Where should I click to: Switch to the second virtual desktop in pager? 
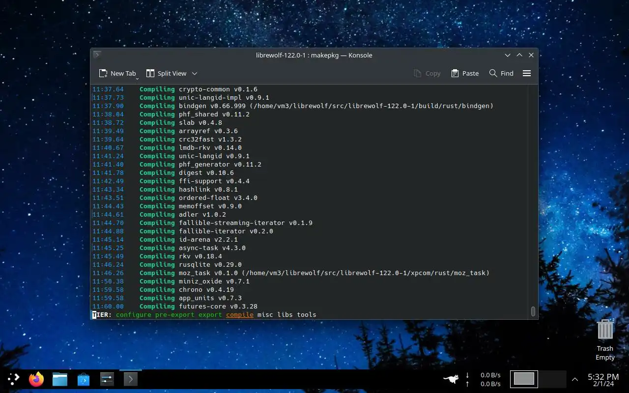coord(552,379)
